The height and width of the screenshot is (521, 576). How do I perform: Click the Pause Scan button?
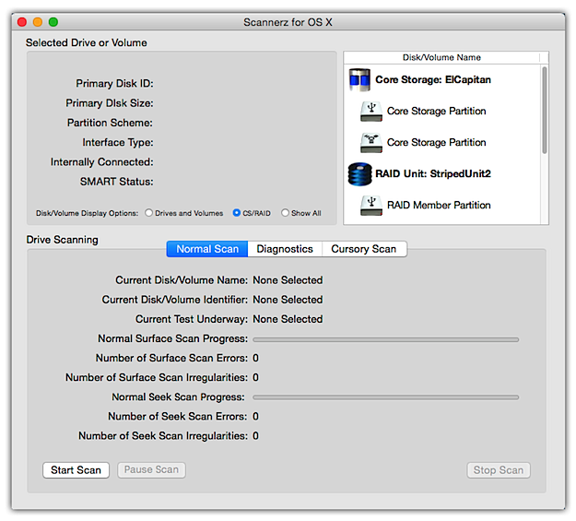coord(151,470)
